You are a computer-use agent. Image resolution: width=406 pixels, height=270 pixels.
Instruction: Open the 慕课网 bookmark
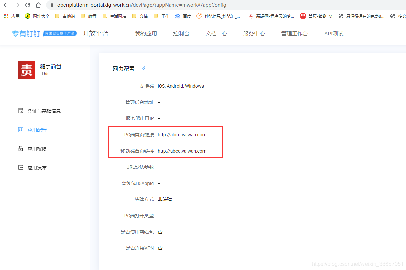[x=271, y=16]
